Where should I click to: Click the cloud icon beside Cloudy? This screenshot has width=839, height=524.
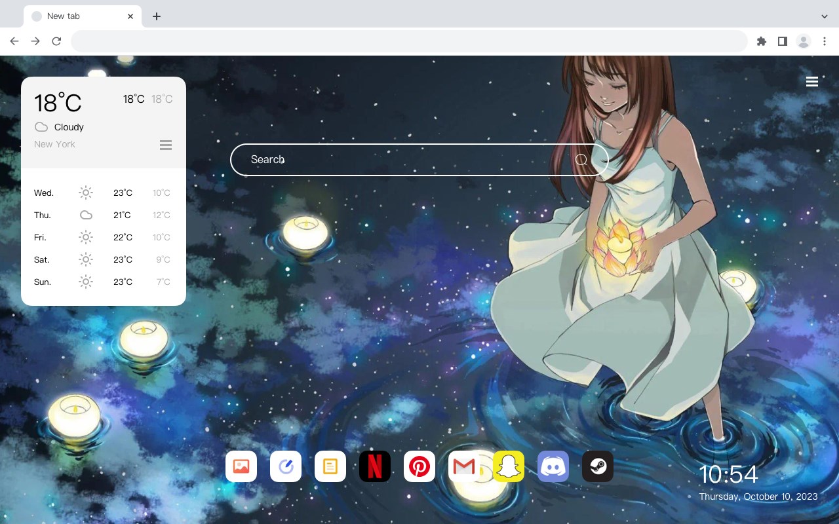[41, 127]
